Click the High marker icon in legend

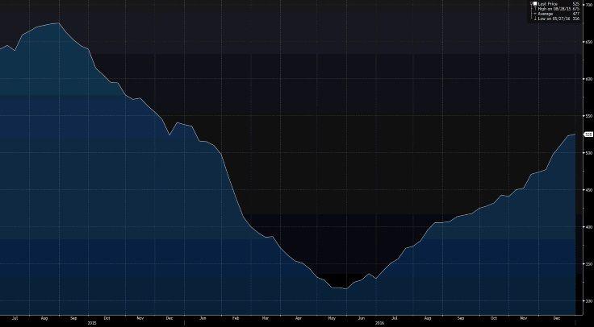point(533,9)
